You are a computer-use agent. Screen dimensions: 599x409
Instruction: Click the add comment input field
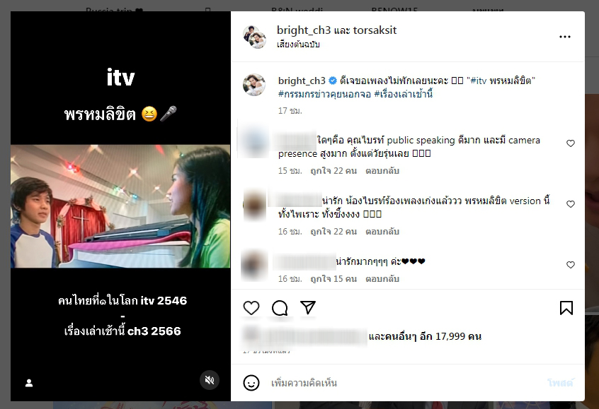pyautogui.click(x=405, y=383)
